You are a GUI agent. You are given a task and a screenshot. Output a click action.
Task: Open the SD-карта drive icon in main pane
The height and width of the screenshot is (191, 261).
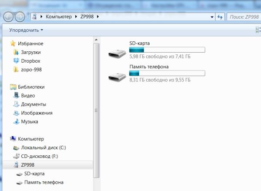coord(117,54)
